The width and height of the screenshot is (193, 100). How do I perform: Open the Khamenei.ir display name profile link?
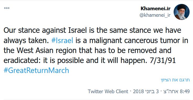tap(156, 8)
